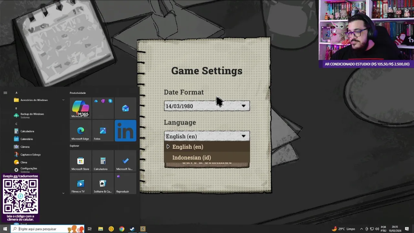Screen dimensions: 414x233
Task: Launch the Solitaire & Casual Games tile
Action: coord(103,183)
